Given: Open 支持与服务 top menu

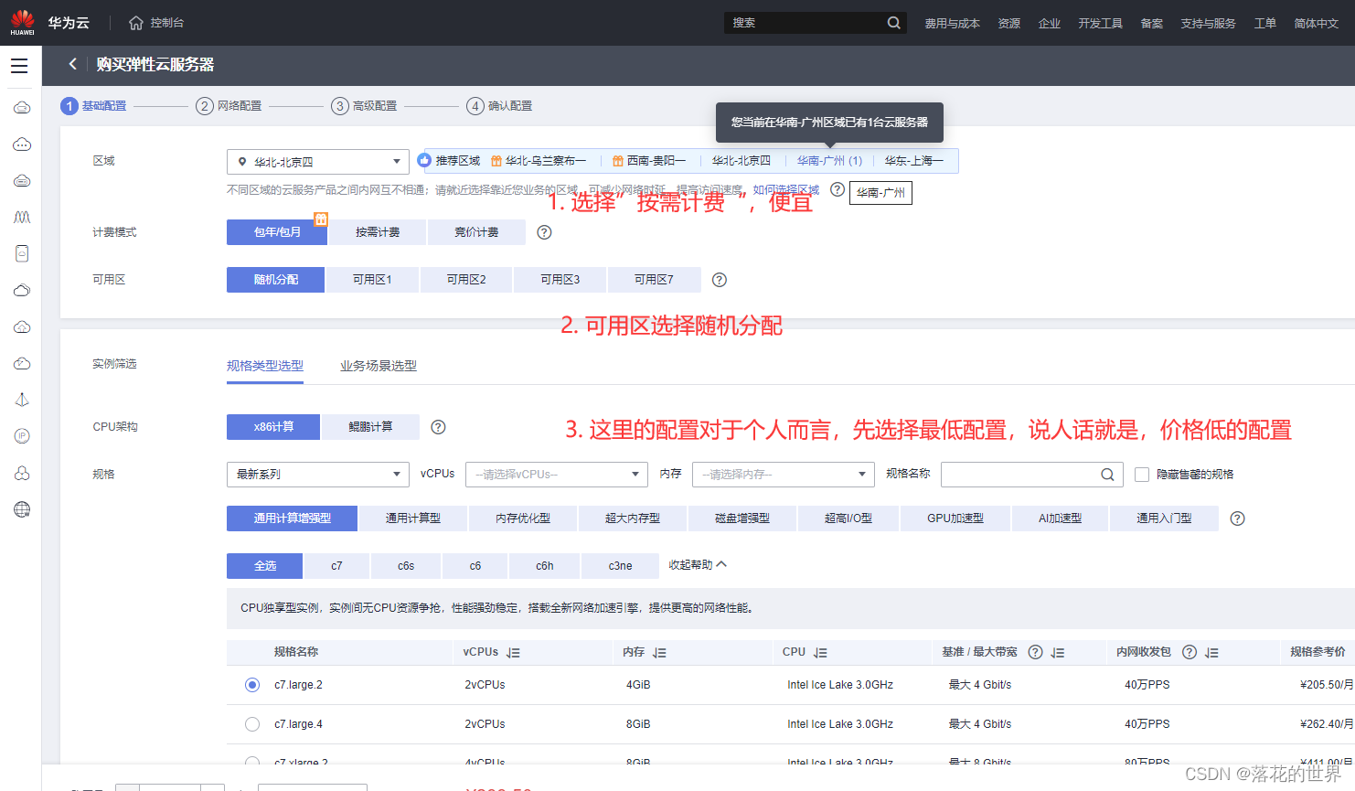Looking at the screenshot, I should pyautogui.click(x=1208, y=24).
